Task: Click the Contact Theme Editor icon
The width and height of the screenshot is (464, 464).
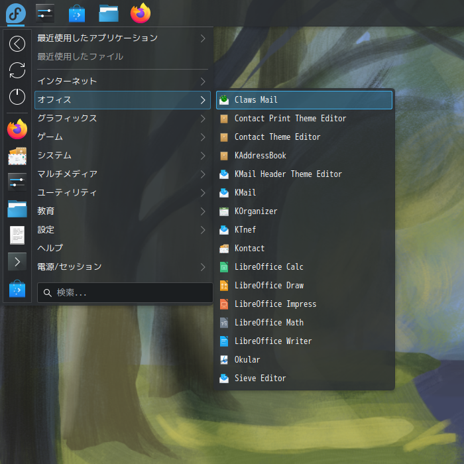Action: click(224, 137)
